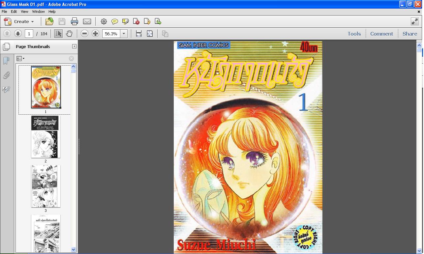Open the Window menu
The image size is (424, 254).
[x=38, y=12]
